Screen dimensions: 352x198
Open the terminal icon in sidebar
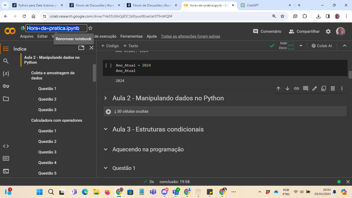click(6, 171)
